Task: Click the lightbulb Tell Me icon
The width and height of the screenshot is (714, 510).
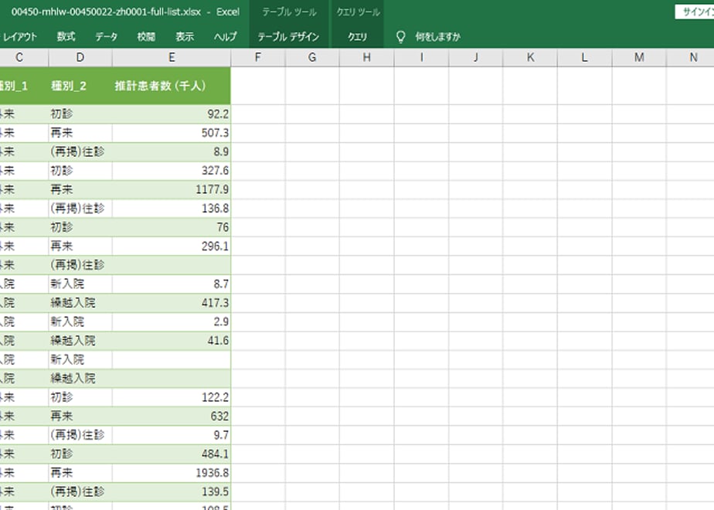Action: point(400,37)
